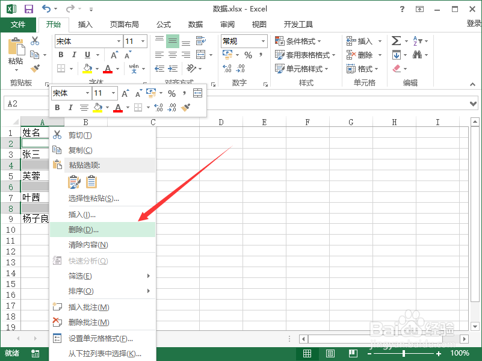The height and width of the screenshot is (361, 482).
Task: Apply Percent Style from the mini toolbar
Action: click(173, 93)
